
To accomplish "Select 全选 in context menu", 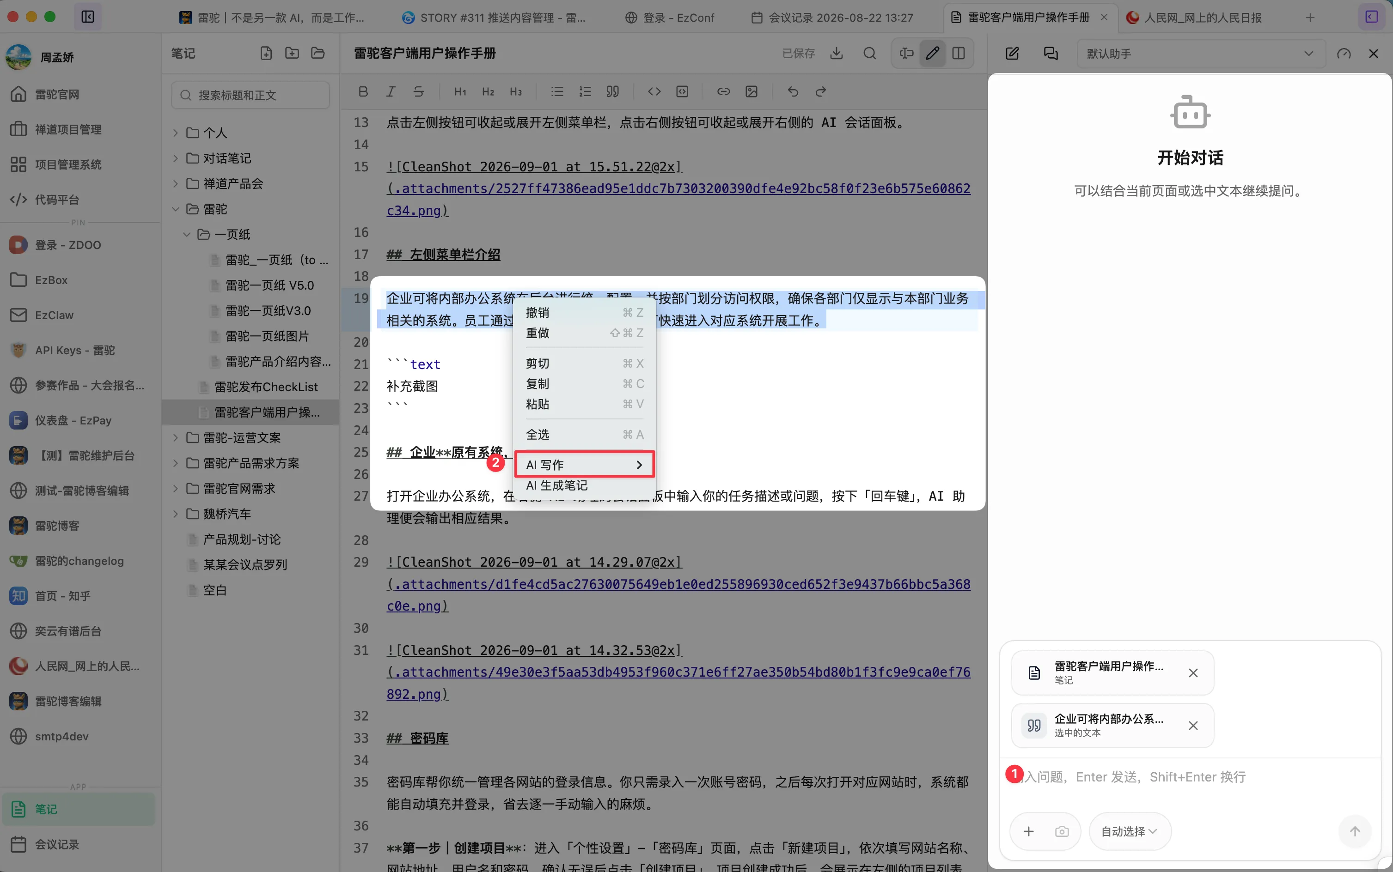I will click(584, 434).
